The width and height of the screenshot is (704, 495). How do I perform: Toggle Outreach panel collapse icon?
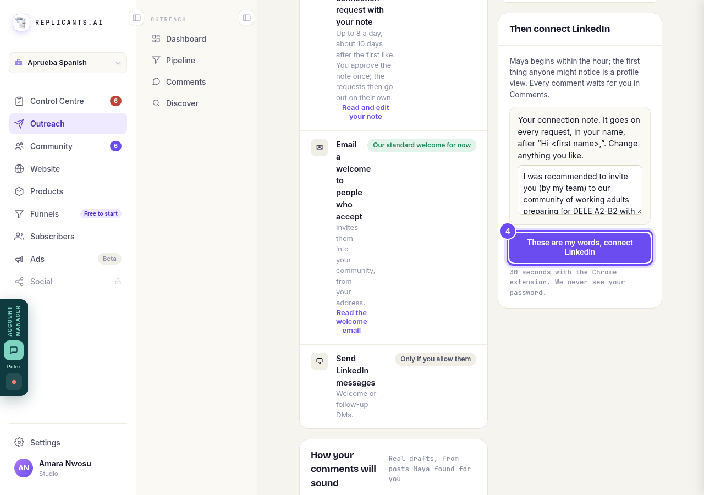(246, 18)
